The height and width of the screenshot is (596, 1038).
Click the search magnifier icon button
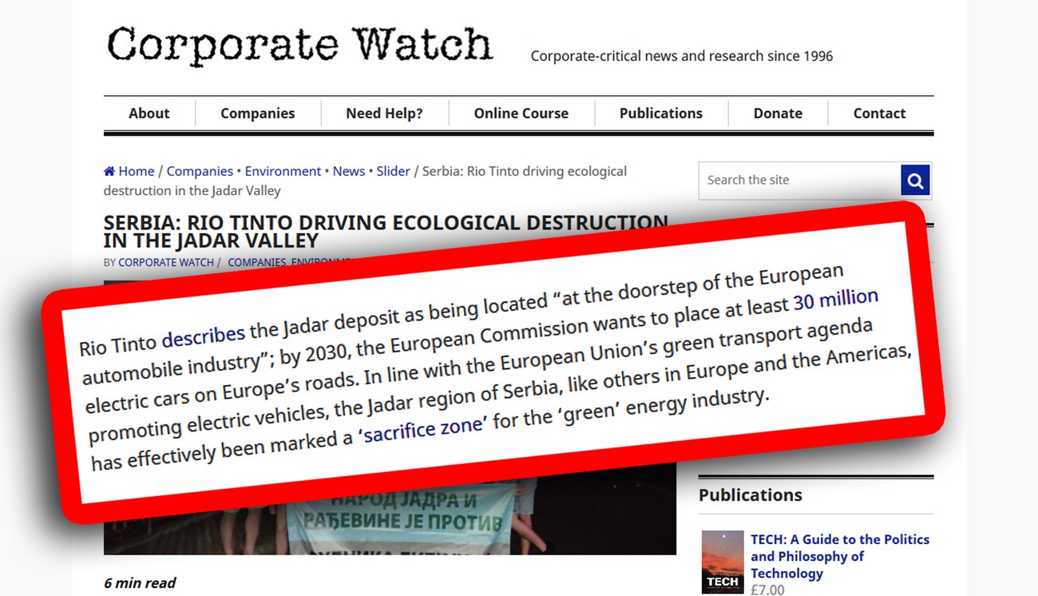(915, 181)
